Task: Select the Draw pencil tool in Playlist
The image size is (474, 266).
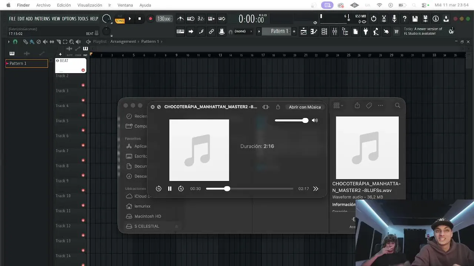Action: click(25, 42)
